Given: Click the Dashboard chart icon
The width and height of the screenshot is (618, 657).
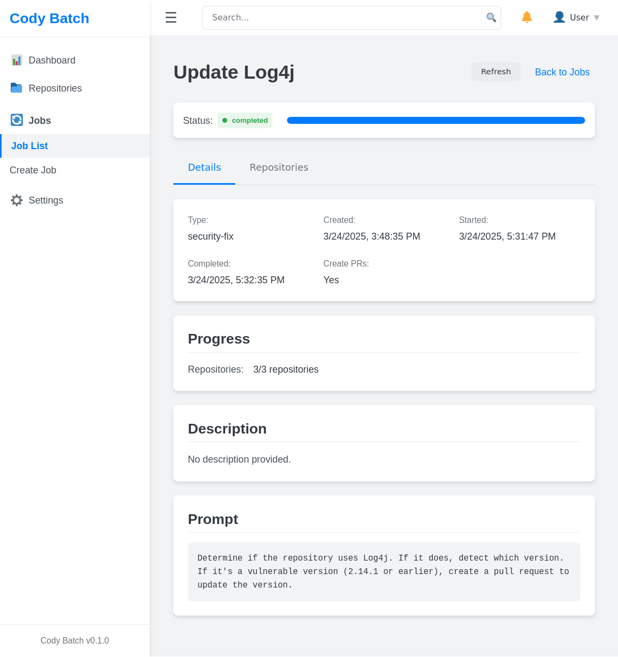Looking at the screenshot, I should click(17, 60).
